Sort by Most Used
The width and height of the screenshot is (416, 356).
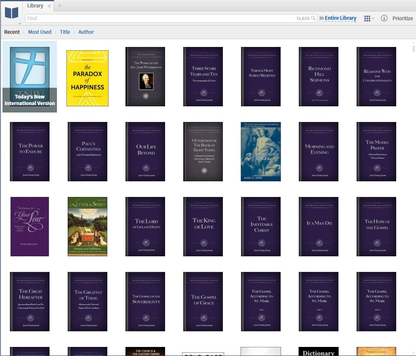pos(40,32)
